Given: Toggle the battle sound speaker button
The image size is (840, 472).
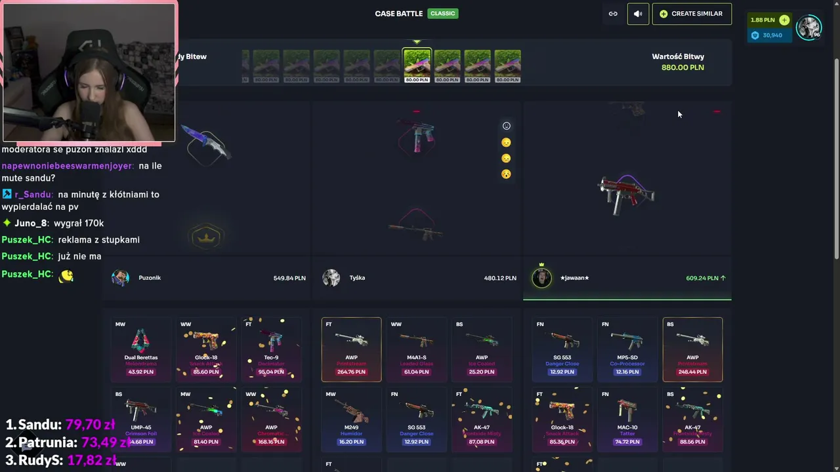Looking at the screenshot, I should (x=638, y=14).
